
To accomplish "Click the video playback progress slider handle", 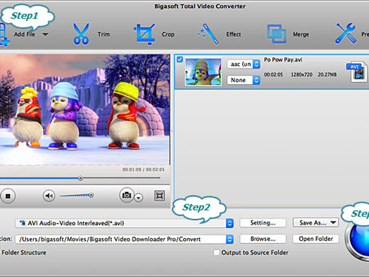I will pos(80,178).
